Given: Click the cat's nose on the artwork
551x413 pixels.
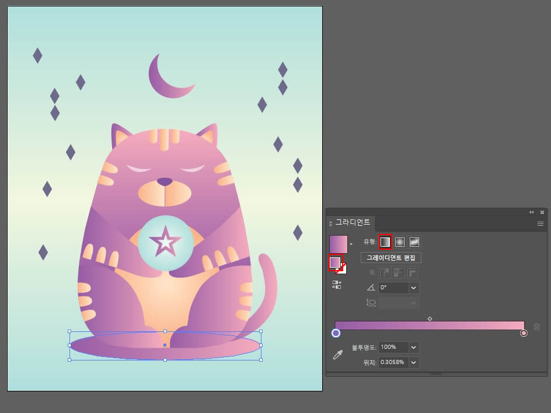Looking at the screenshot, I should [x=165, y=181].
